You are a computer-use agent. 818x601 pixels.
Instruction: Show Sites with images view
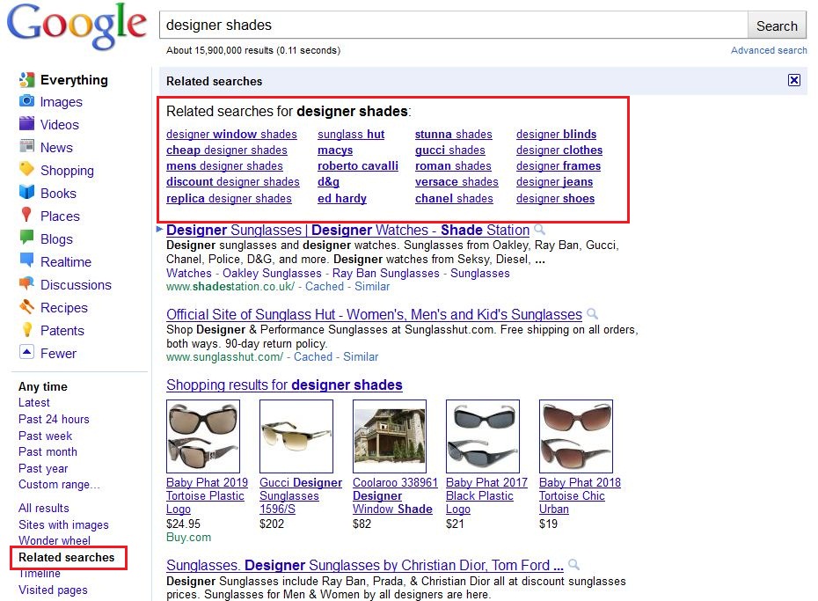[x=63, y=524]
